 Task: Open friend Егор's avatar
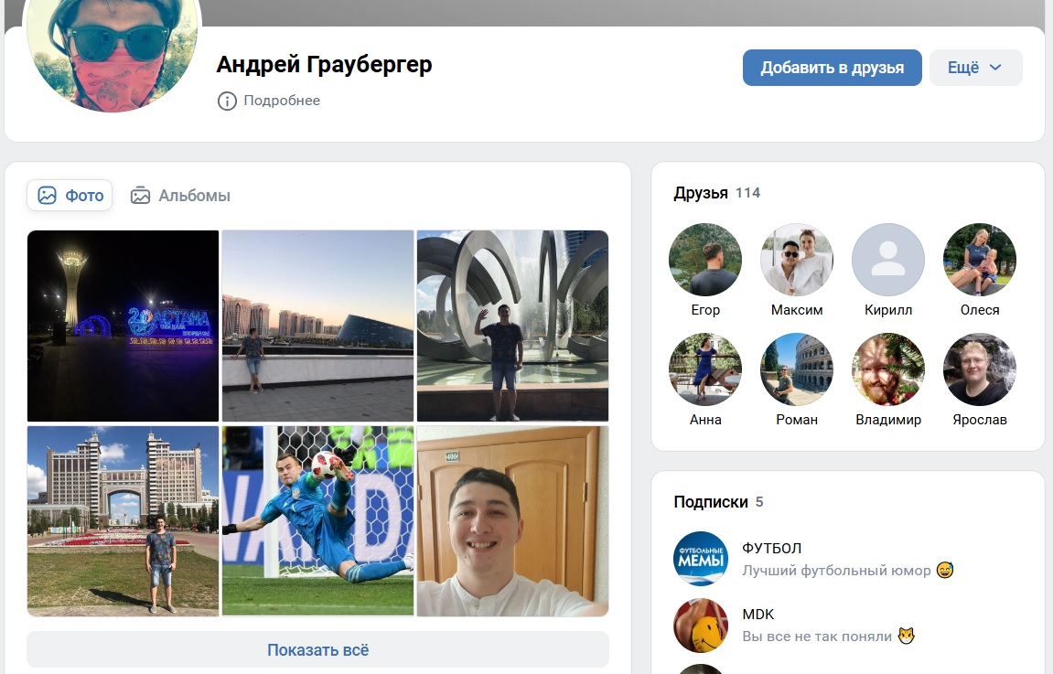click(705, 260)
